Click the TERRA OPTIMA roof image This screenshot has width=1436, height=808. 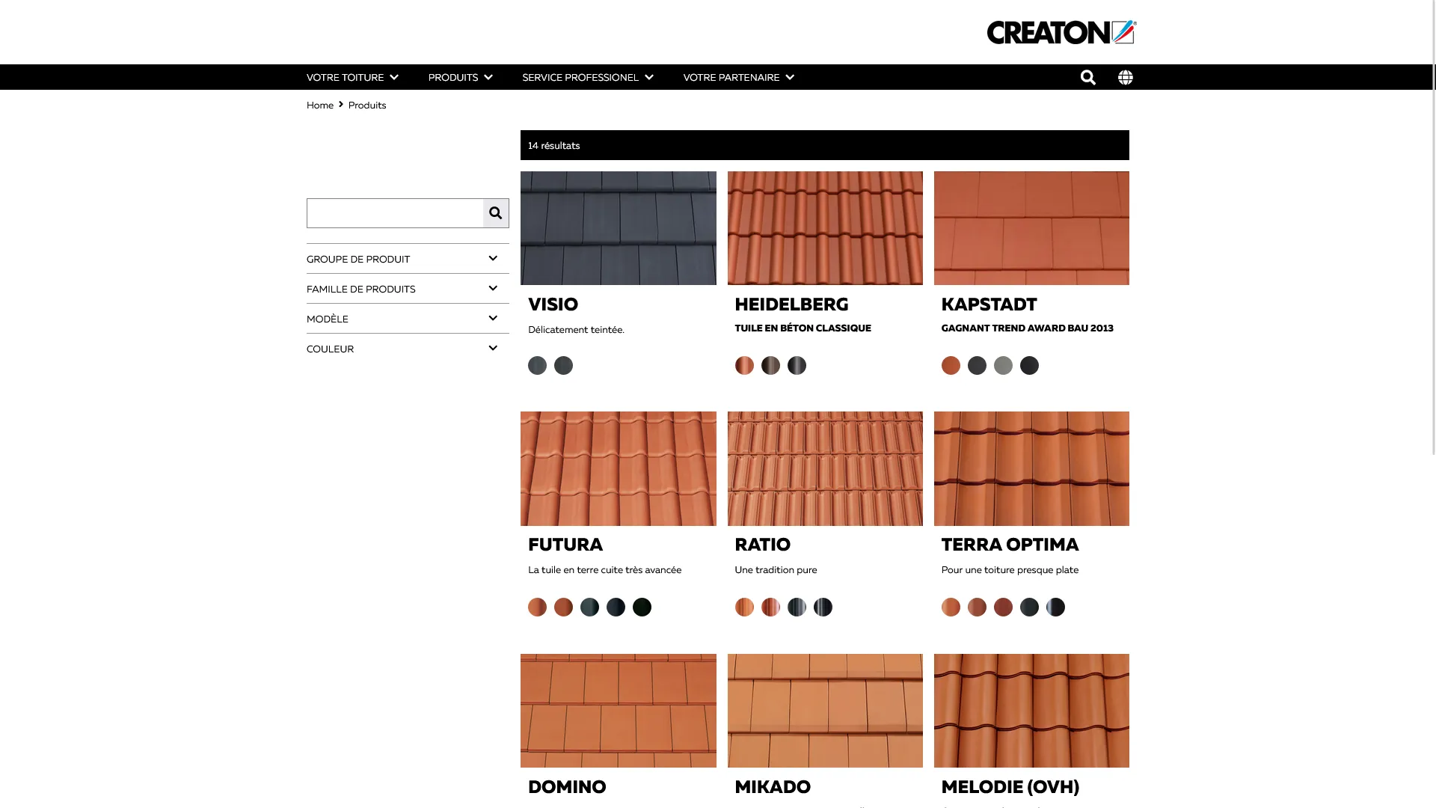click(x=1031, y=468)
